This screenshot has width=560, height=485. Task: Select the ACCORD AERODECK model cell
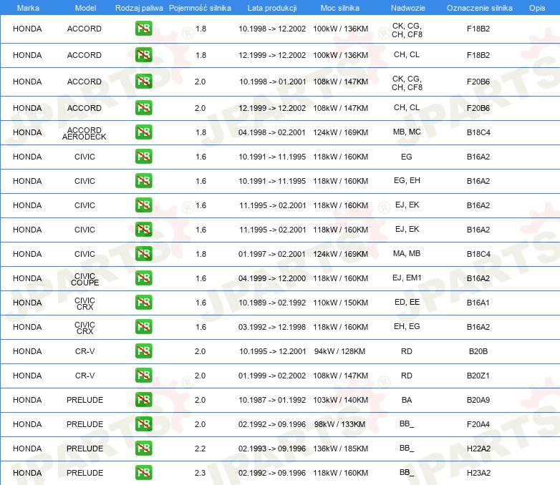85,133
